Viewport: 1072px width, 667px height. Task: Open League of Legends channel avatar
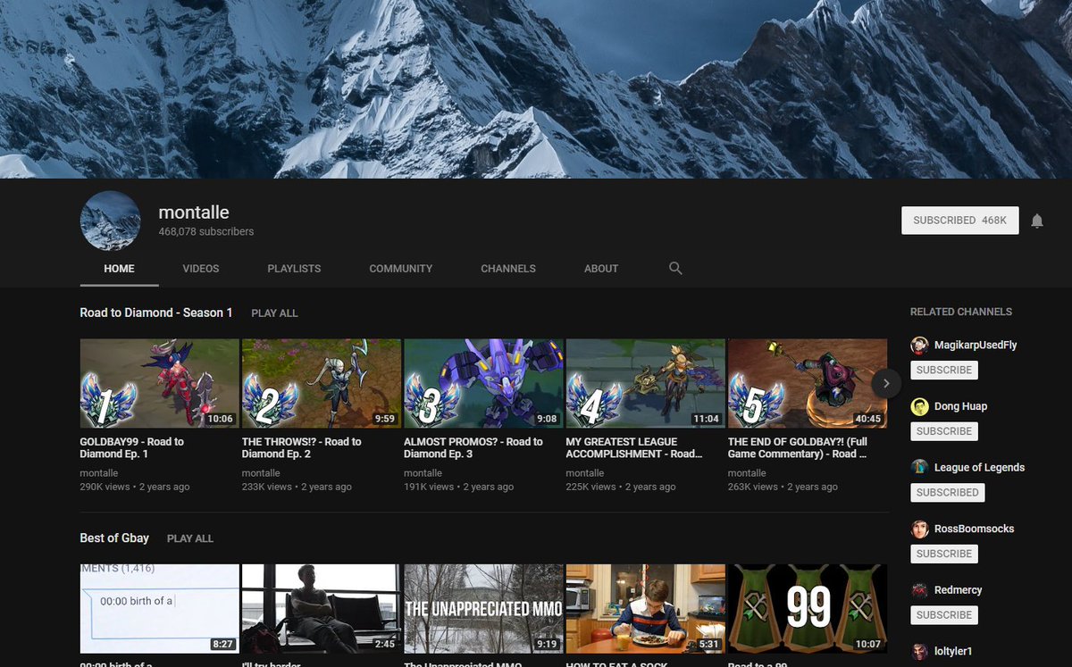pos(919,468)
